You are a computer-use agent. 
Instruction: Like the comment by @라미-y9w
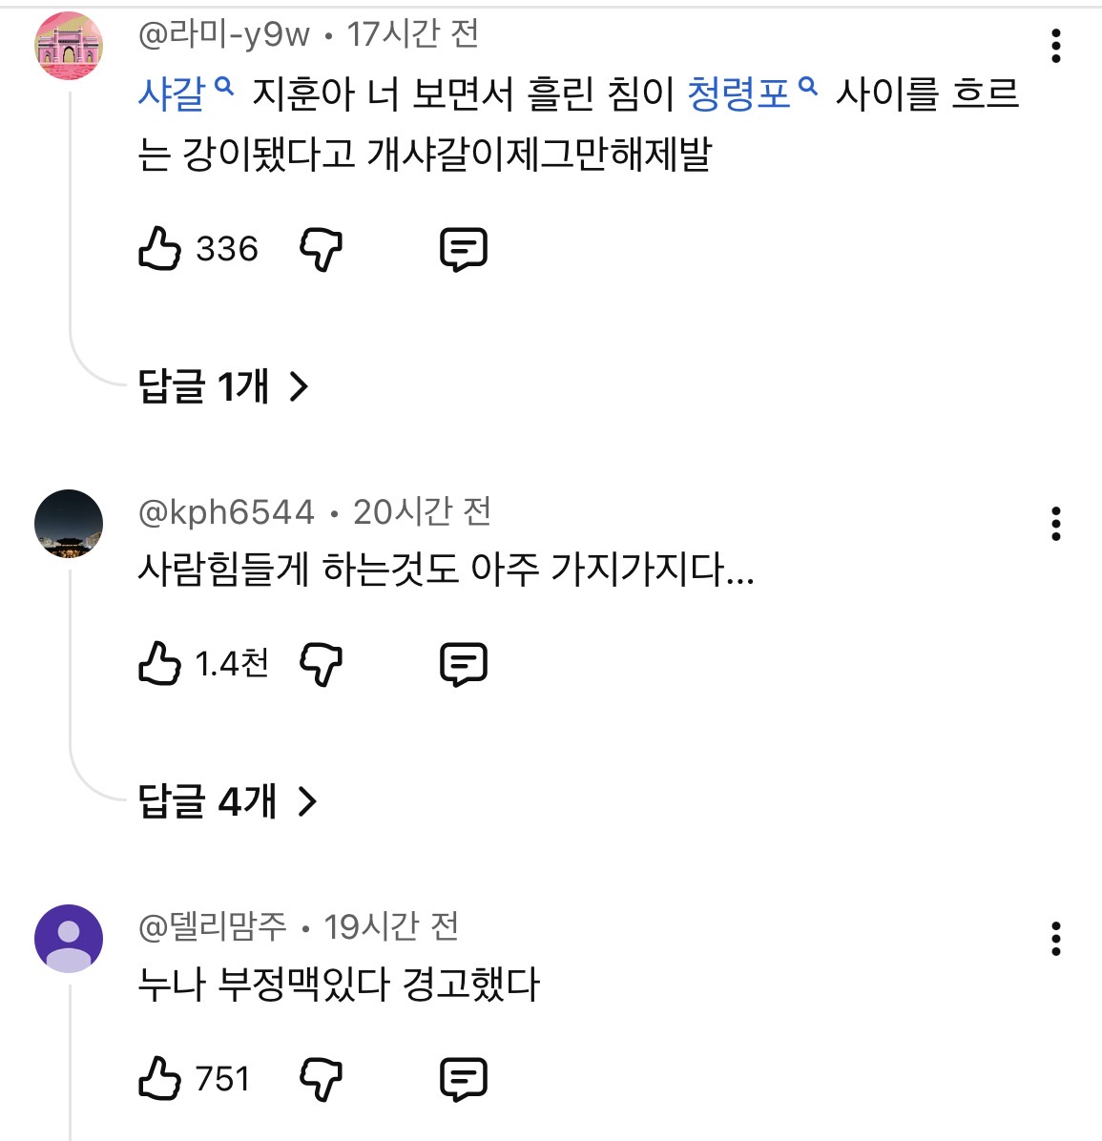pyautogui.click(x=159, y=248)
